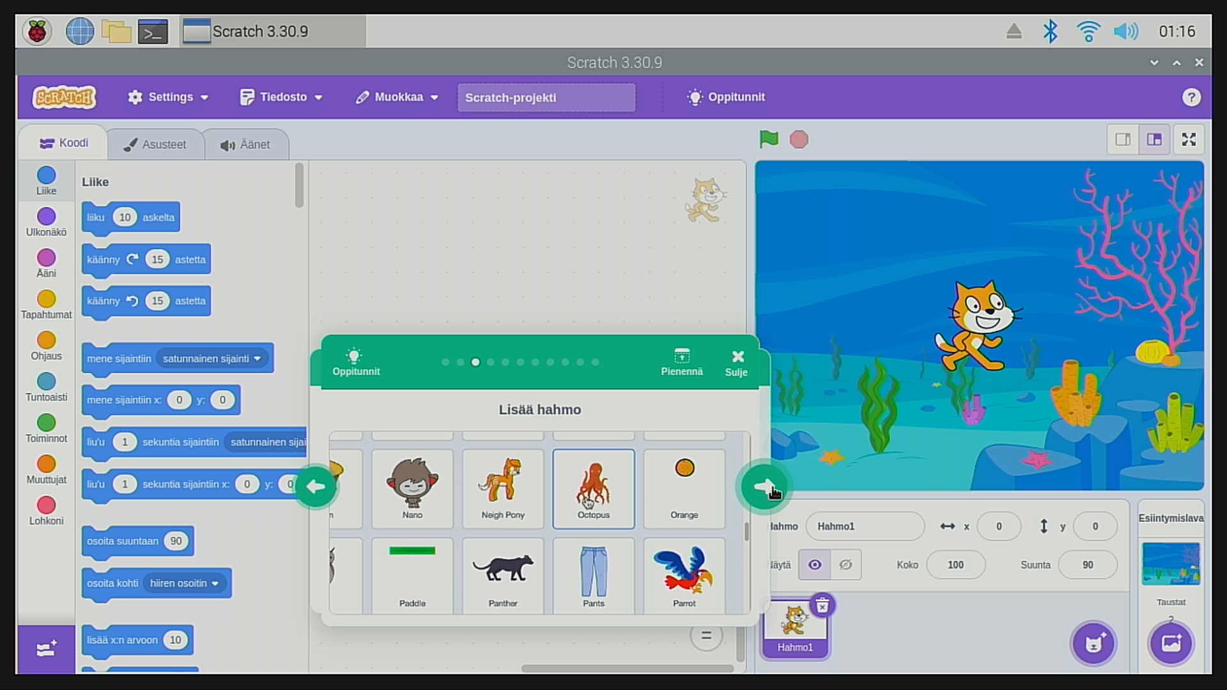
Task: Open the Wi-Fi network tray menu
Action: [x=1088, y=31]
